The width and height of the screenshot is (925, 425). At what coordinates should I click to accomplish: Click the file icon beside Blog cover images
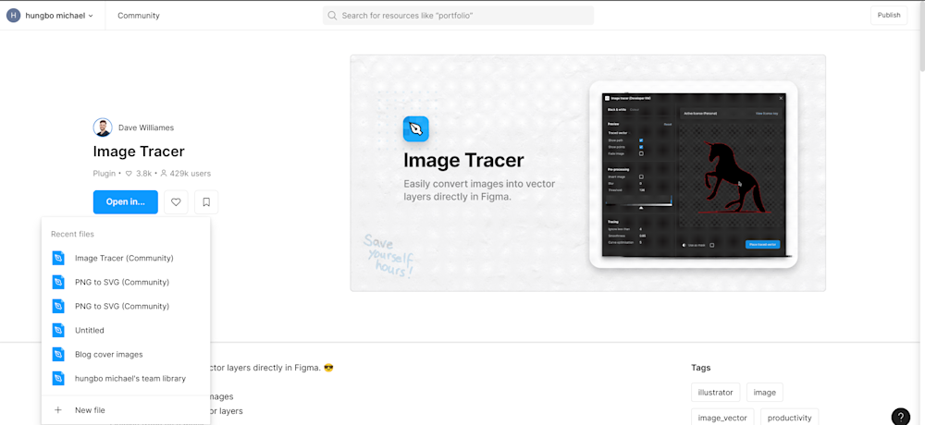pos(57,354)
